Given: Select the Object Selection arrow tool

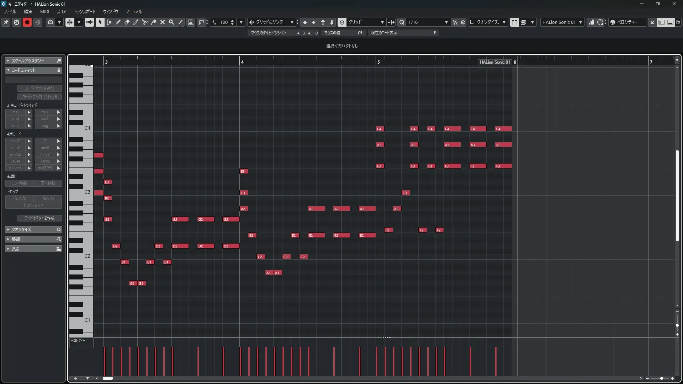Looking at the screenshot, I should [x=100, y=22].
